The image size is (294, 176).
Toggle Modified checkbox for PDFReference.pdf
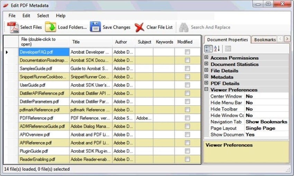coord(187,118)
